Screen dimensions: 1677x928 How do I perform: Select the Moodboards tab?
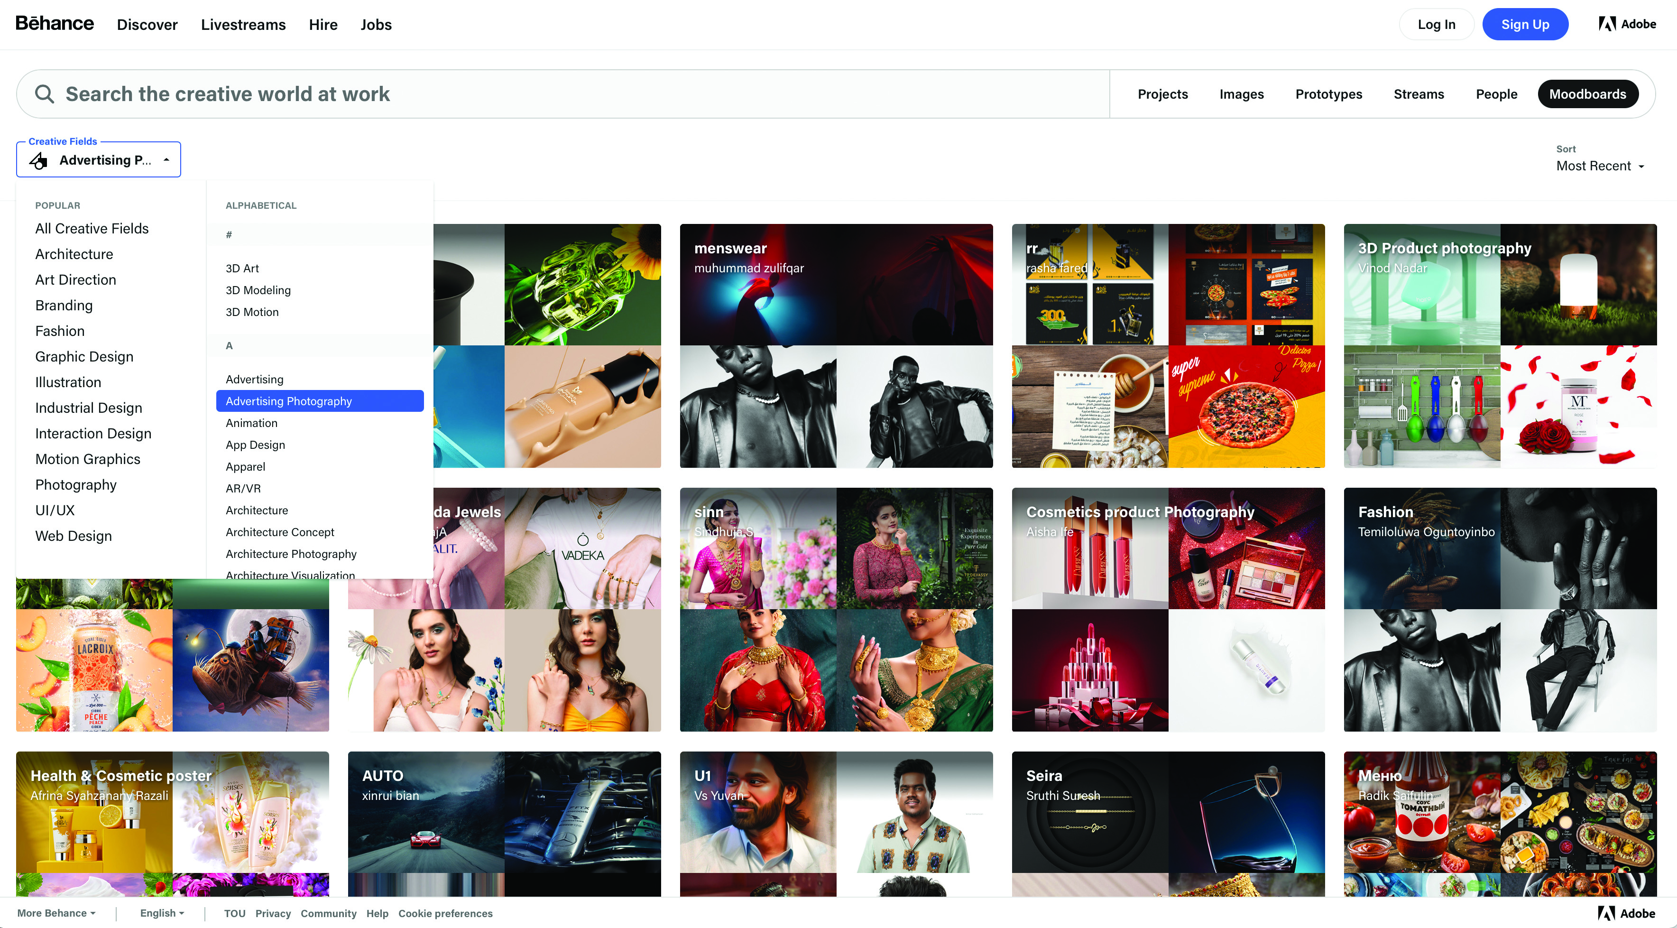click(1587, 94)
